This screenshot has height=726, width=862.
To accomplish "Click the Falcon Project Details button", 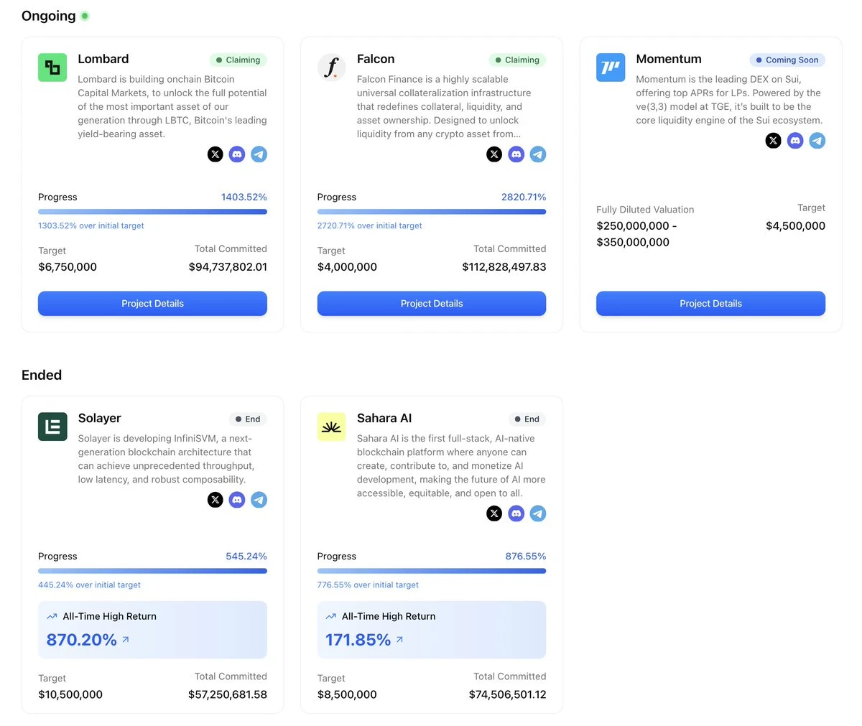I will (x=431, y=303).
